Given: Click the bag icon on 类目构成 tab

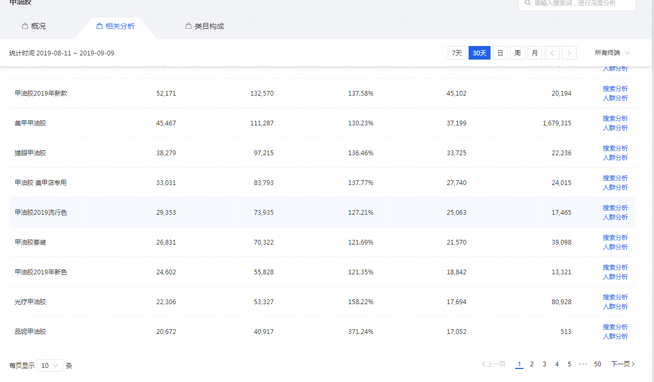Looking at the screenshot, I should pos(189,26).
